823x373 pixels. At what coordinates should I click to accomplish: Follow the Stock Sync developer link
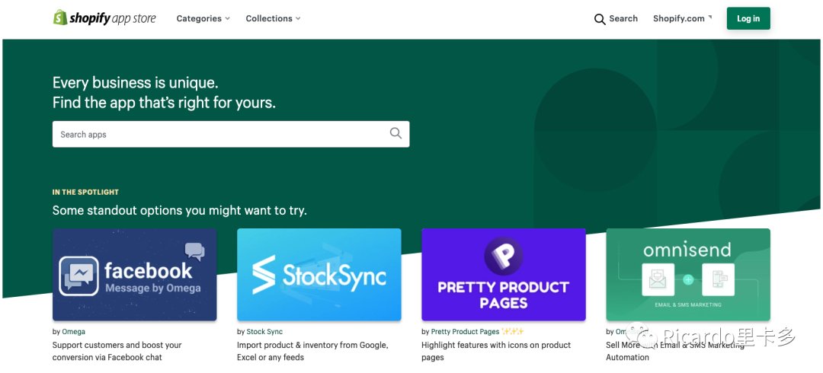coord(264,332)
